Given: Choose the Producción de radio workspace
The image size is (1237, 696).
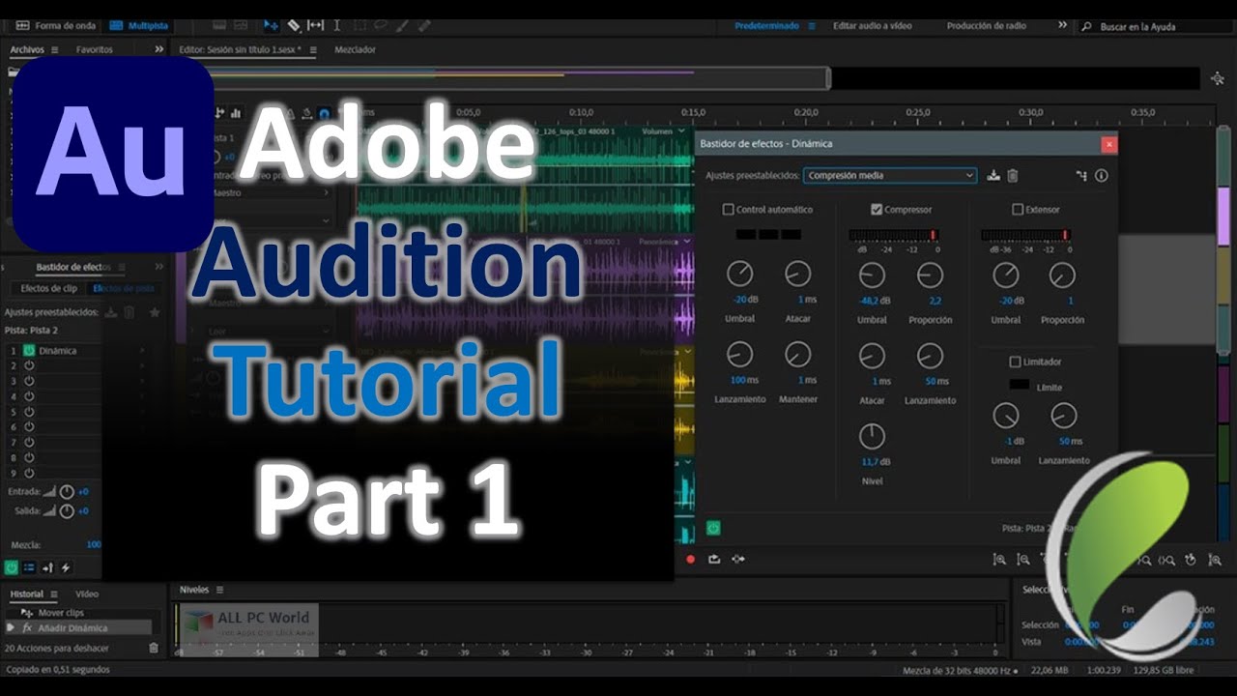Looking at the screenshot, I should coord(986,26).
